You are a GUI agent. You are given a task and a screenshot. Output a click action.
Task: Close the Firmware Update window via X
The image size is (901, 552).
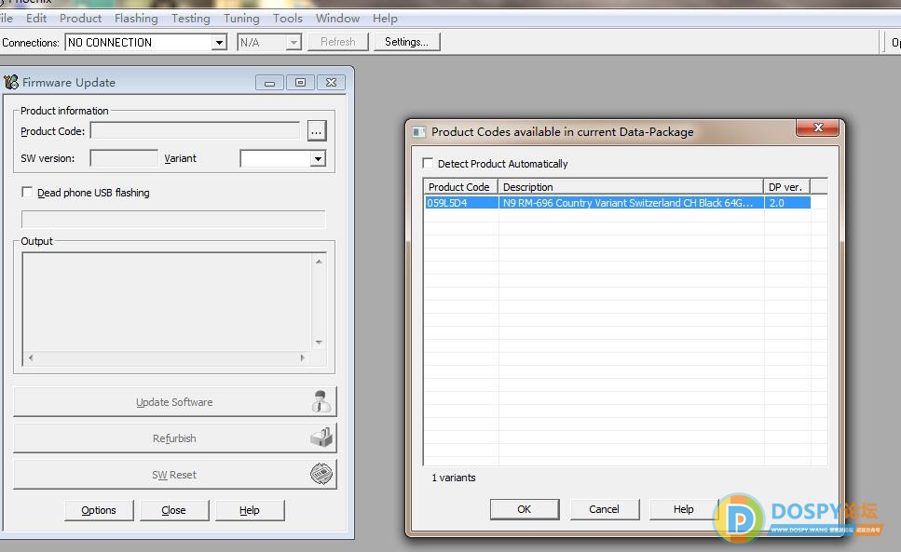point(331,83)
